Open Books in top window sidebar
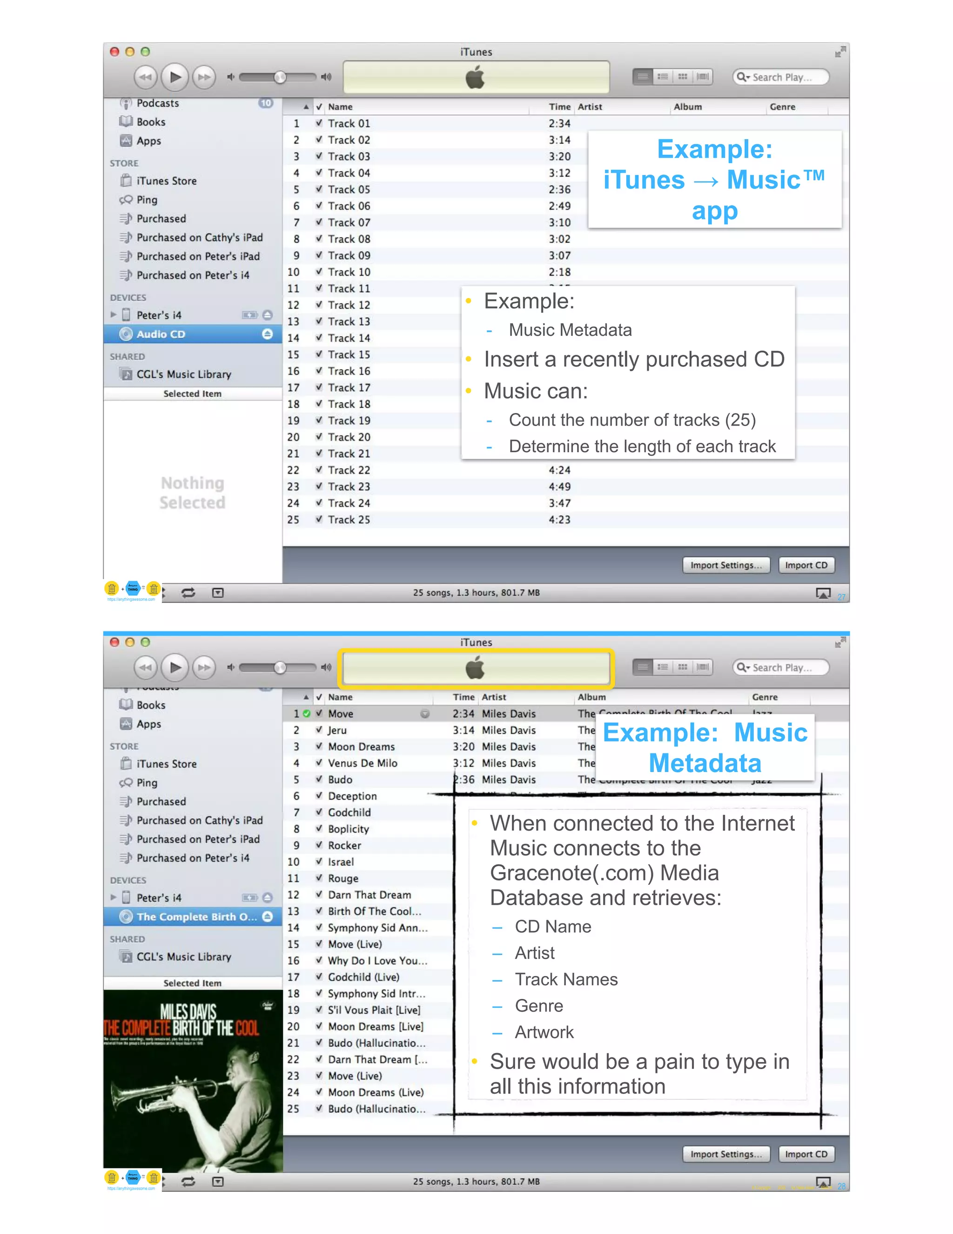The image size is (953, 1234). point(151,122)
